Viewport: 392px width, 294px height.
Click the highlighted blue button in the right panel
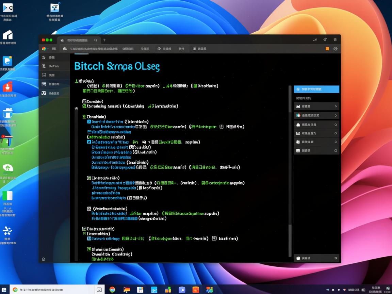coord(316,89)
